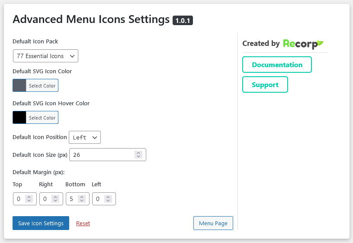Open the black hover color swatch
The width and height of the screenshot is (353, 243).
click(x=19, y=117)
